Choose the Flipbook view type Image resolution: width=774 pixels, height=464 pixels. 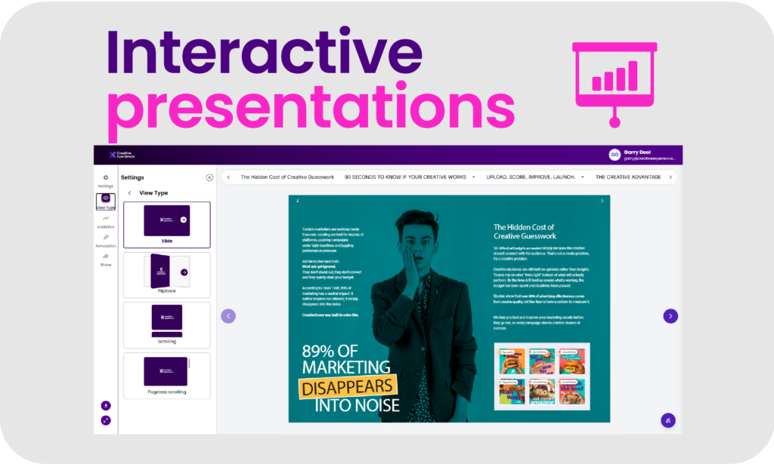(167, 275)
